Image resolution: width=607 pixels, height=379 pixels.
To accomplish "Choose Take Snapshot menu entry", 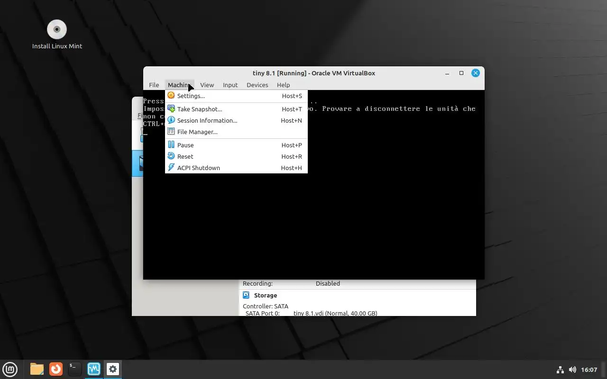I will (236, 109).
